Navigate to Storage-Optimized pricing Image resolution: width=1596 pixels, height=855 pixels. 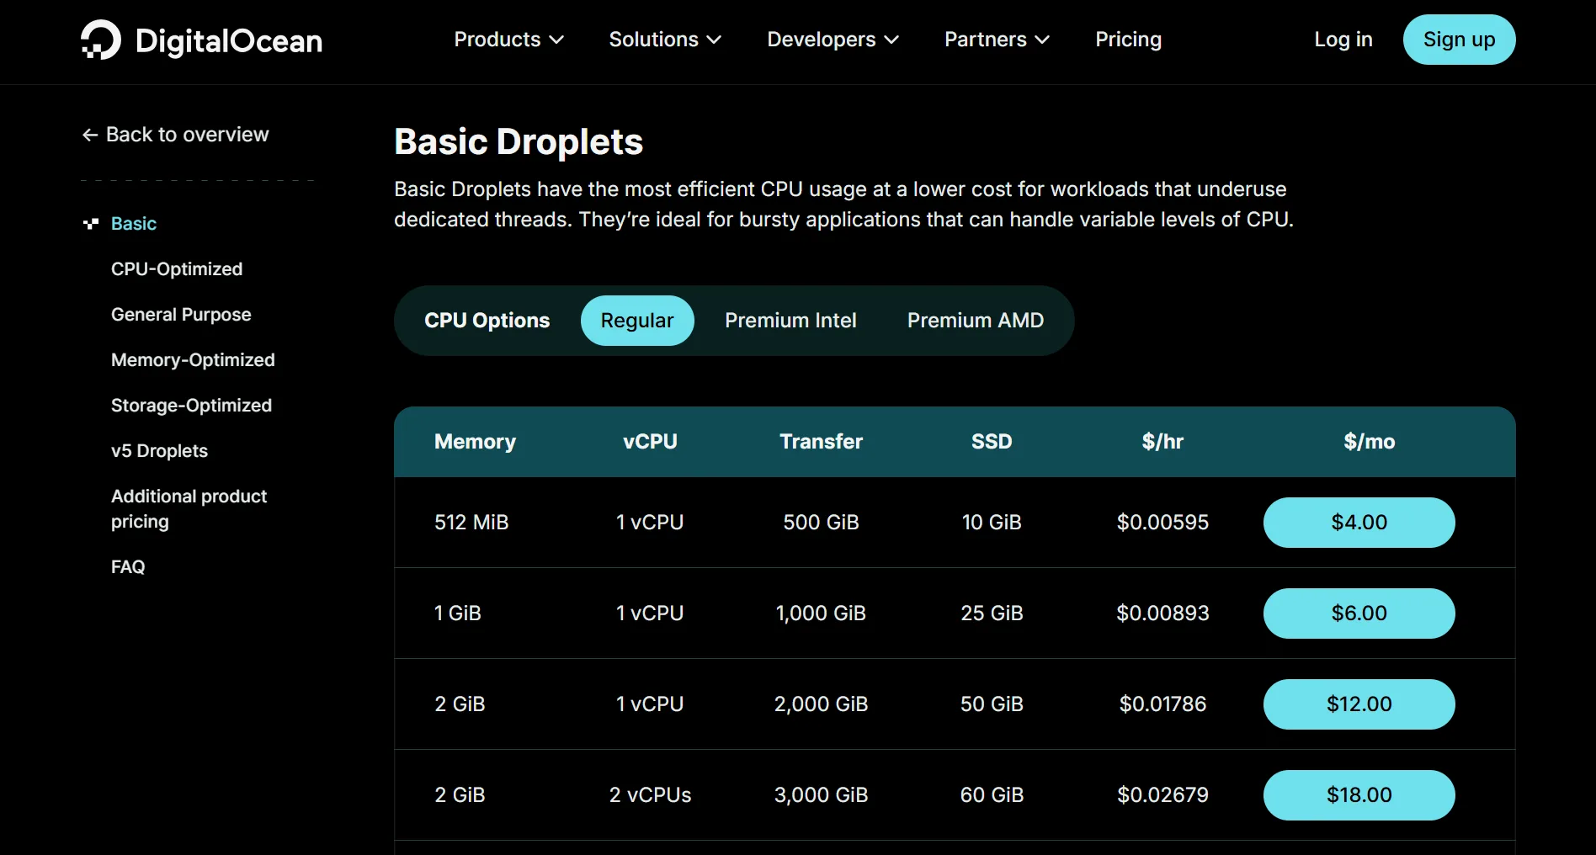191,406
